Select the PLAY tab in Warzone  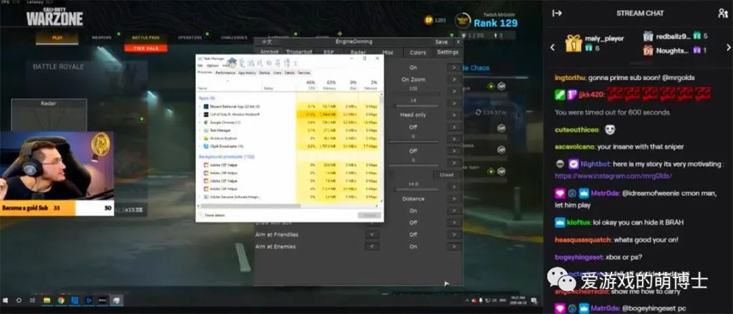pyautogui.click(x=58, y=38)
